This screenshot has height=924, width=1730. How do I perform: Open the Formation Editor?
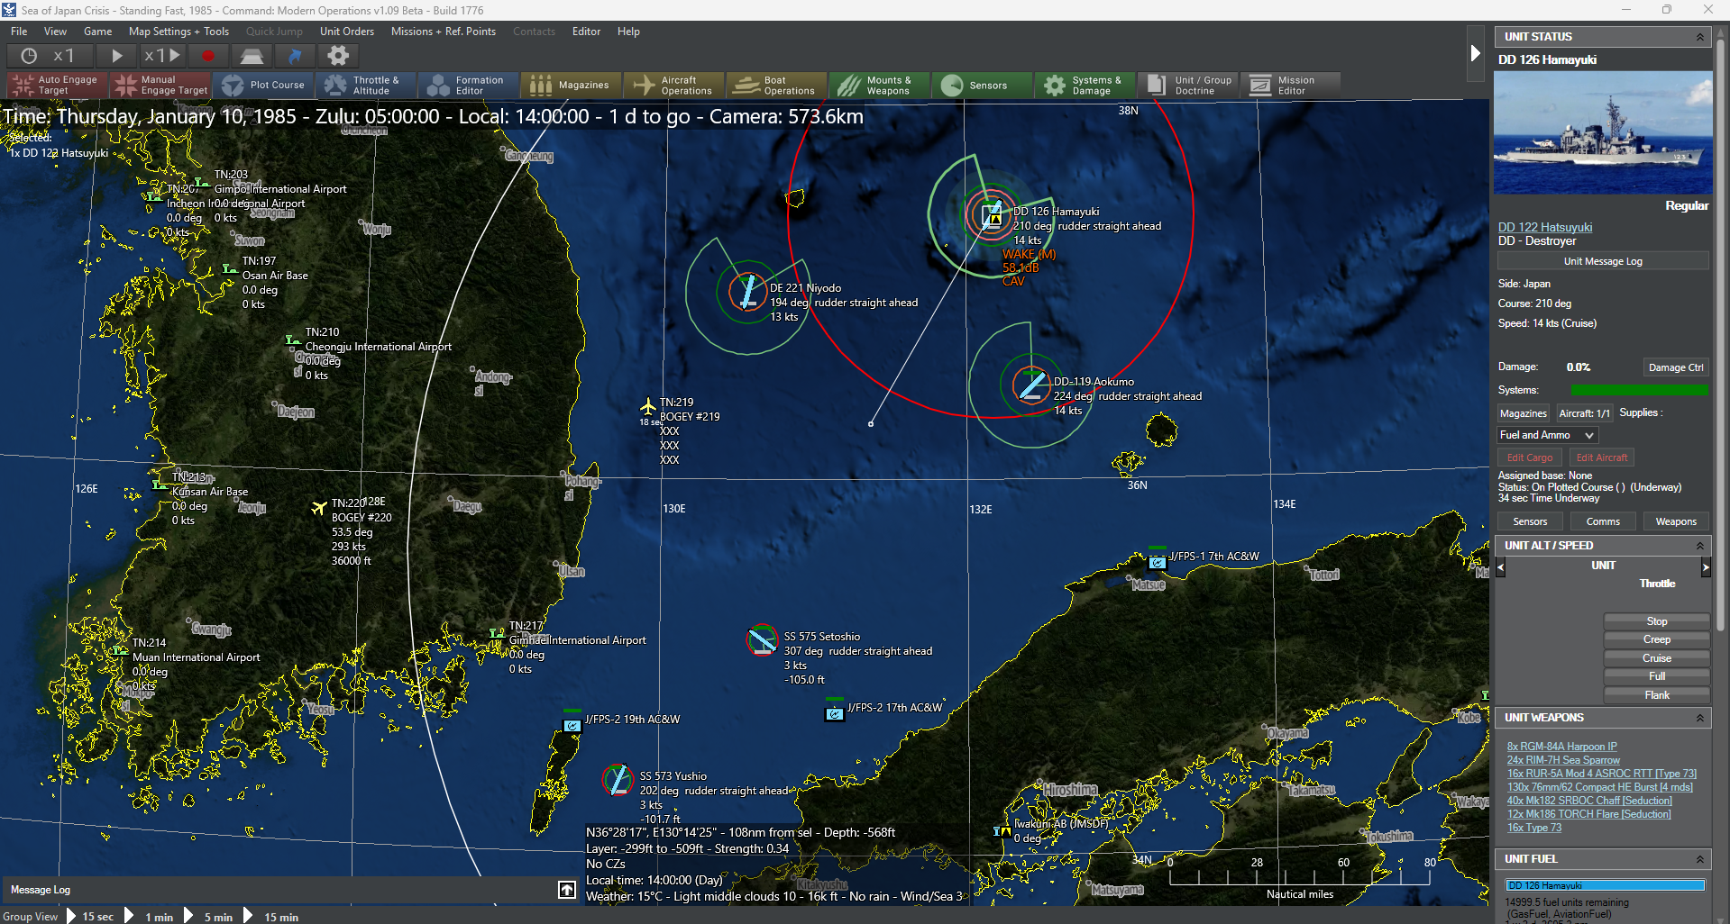click(x=470, y=86)
